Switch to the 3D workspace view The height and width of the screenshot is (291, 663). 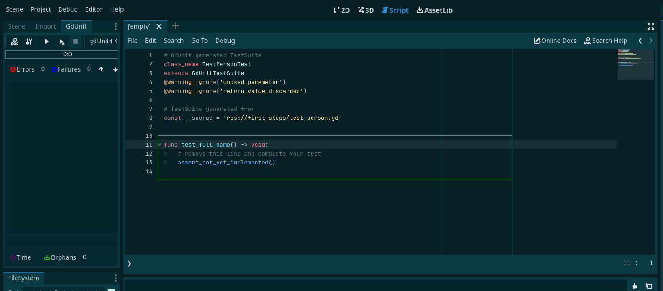coord(366,10)
